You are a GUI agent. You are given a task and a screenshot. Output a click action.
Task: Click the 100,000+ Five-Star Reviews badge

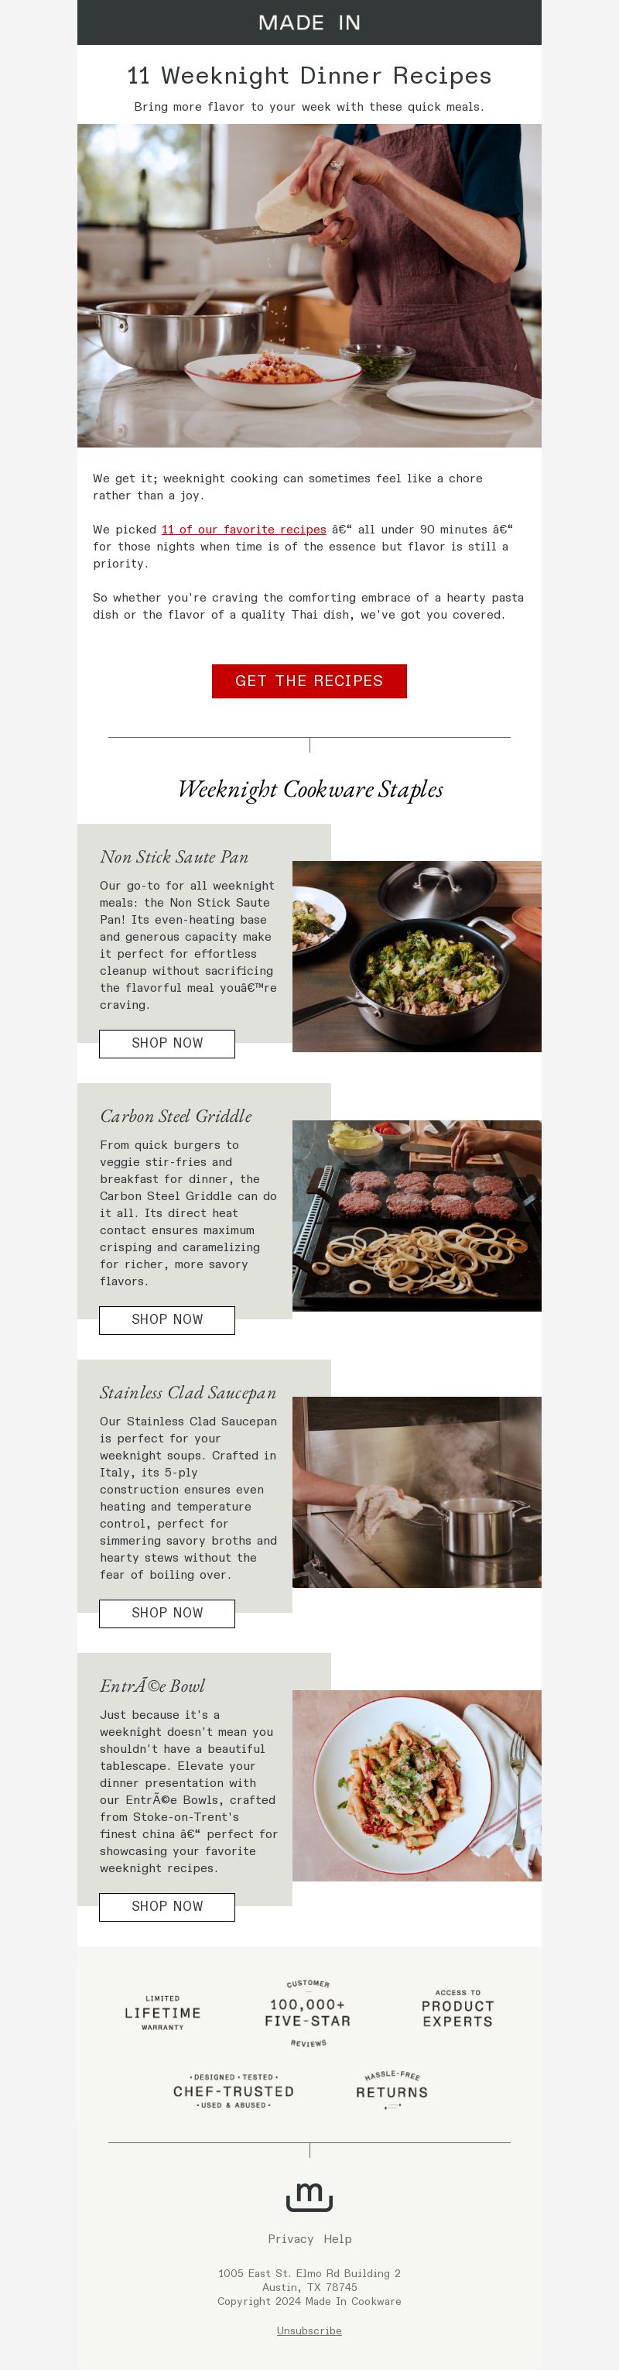pos(308,2013)
